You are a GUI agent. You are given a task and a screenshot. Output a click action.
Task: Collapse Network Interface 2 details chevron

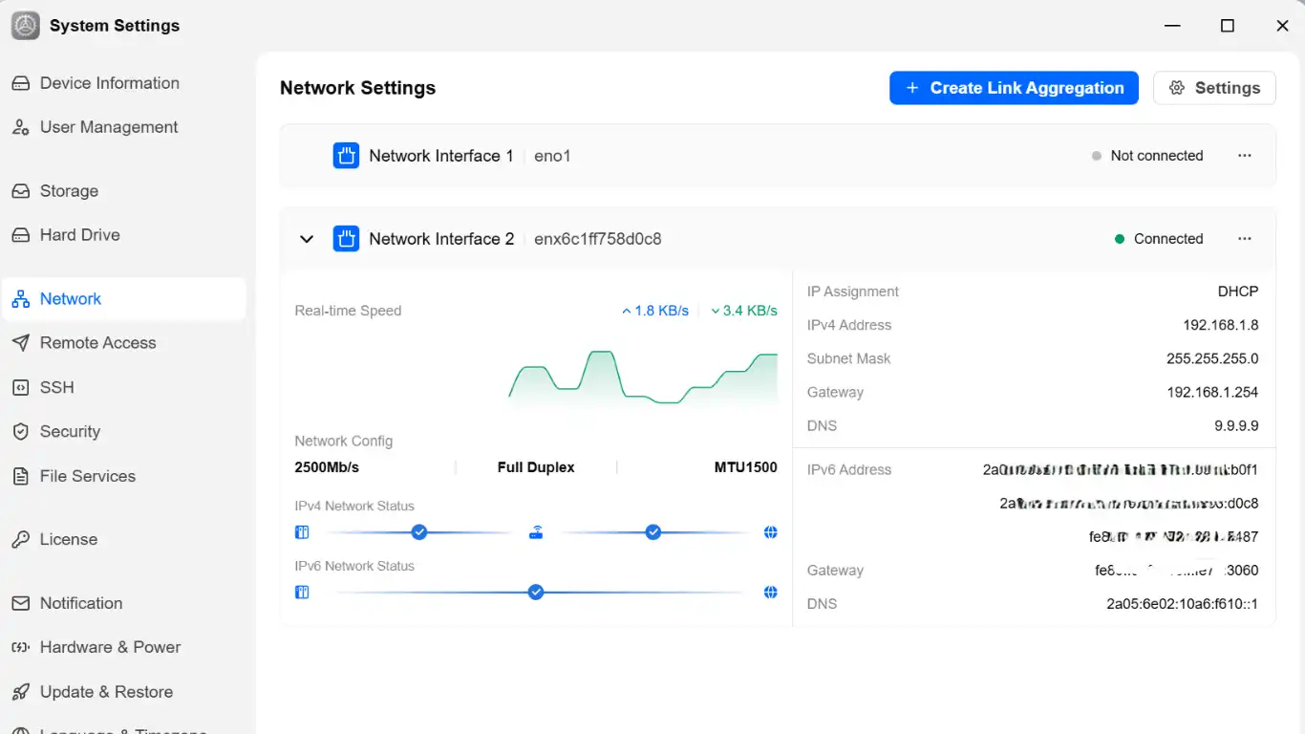(x=307, y=239)
